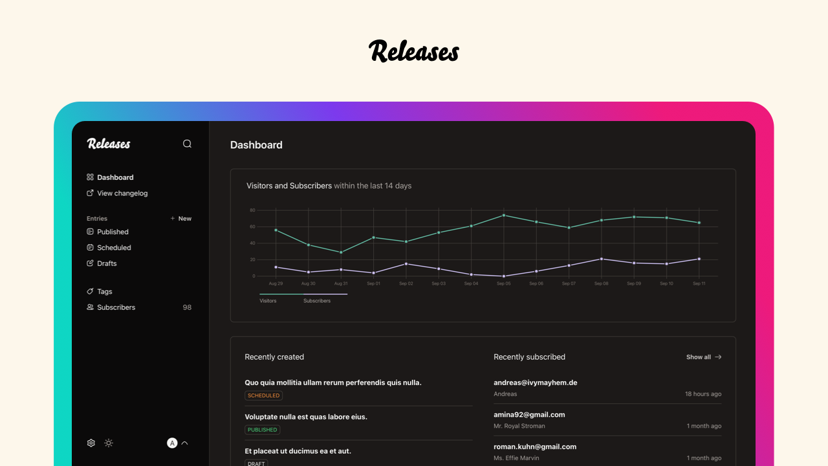Click the Scheduled entries icon
This screenshot has width=828, height=466.
coord(89,247)
